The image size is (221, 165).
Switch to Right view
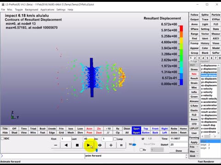(x=164, y=129)
